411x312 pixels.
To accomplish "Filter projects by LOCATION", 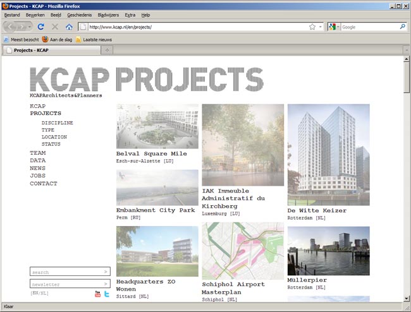I will [54, 137].
